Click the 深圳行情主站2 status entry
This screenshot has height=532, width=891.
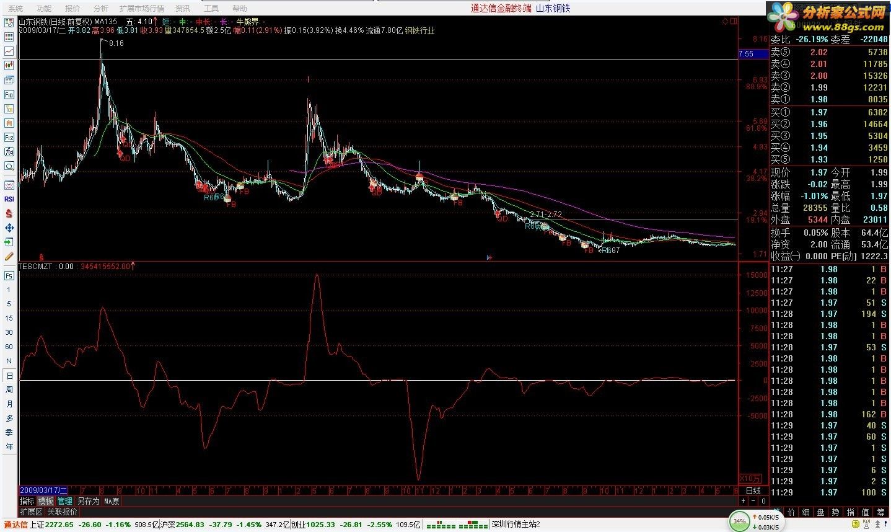pos(516,525)
